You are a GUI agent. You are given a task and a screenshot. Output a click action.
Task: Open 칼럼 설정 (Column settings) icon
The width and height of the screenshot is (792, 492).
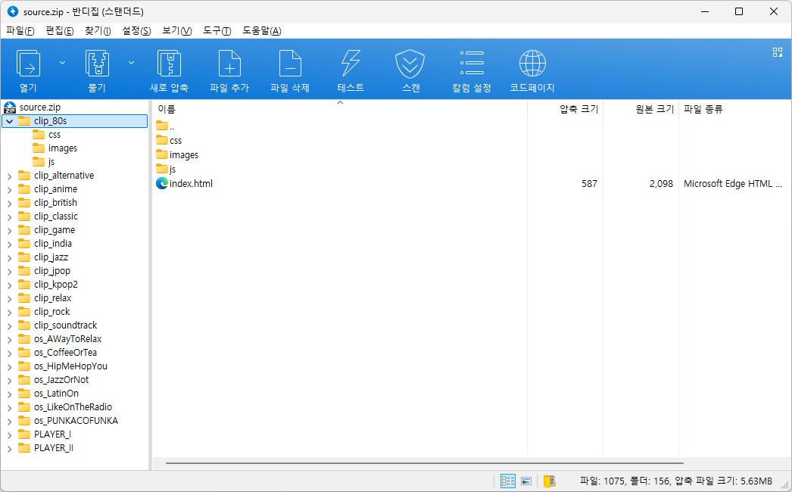pos(472,63)
